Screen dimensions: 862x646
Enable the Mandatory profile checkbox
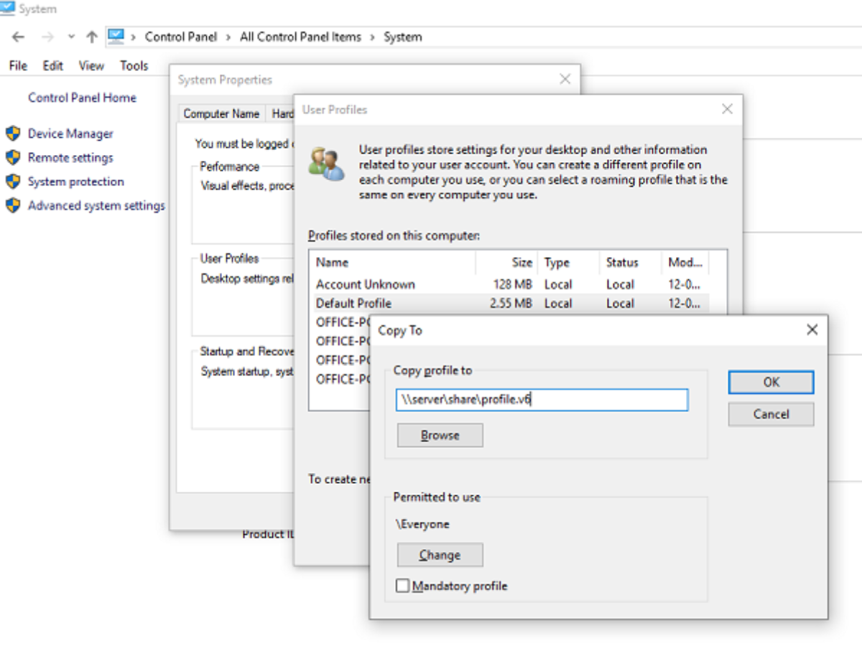click(x=402, y=586)
